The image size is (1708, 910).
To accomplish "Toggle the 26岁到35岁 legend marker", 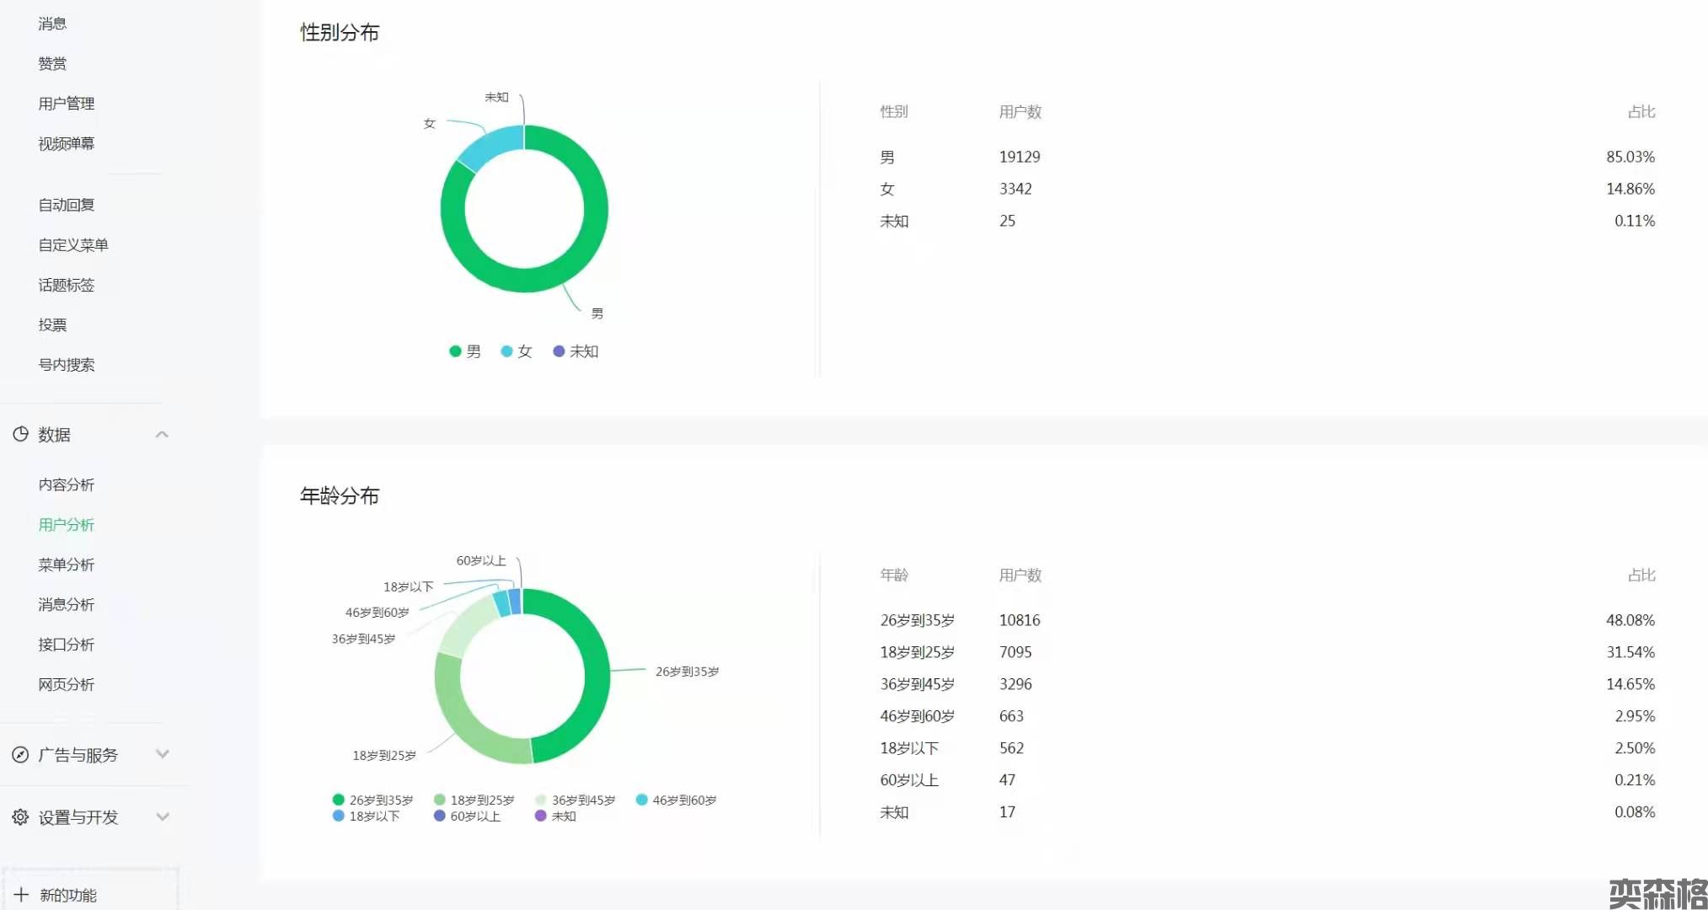I will (x=339, y=800).
